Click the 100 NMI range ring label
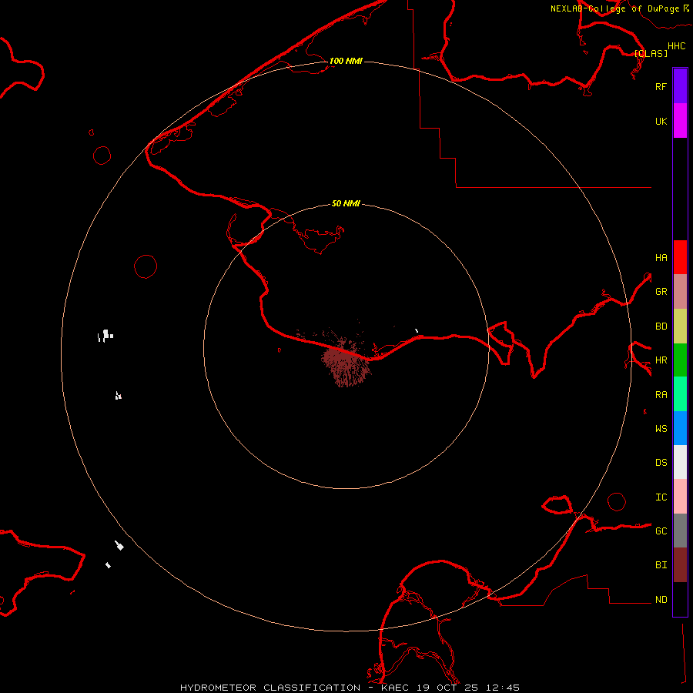This screenshot has height=693, width=693. 346,61
